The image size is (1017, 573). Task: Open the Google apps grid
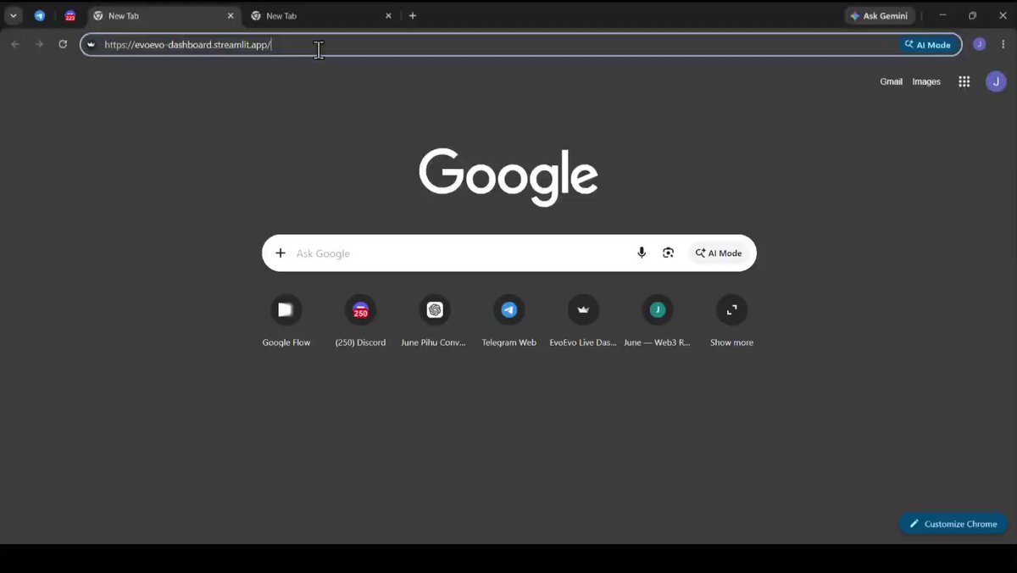[964, 81]
